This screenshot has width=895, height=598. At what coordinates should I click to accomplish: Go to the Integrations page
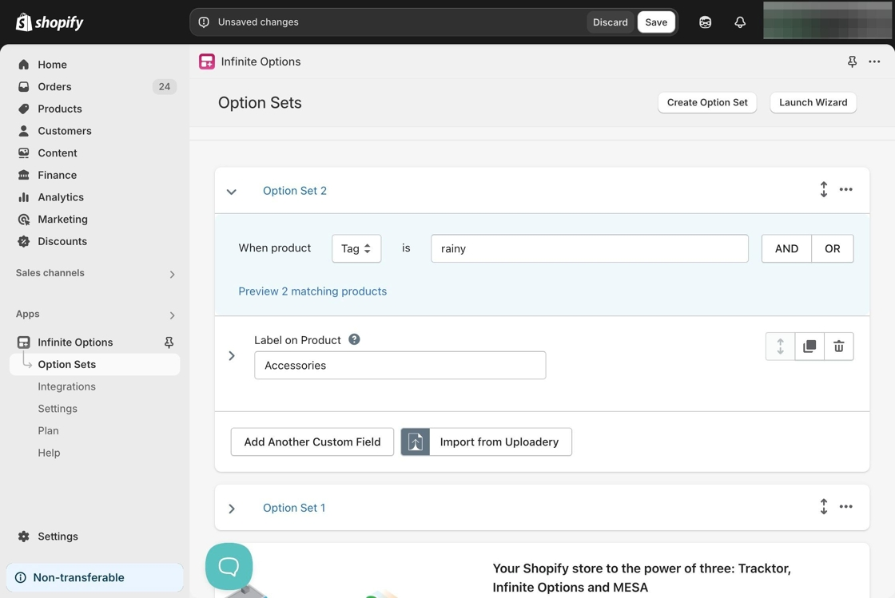pos(66,386)
